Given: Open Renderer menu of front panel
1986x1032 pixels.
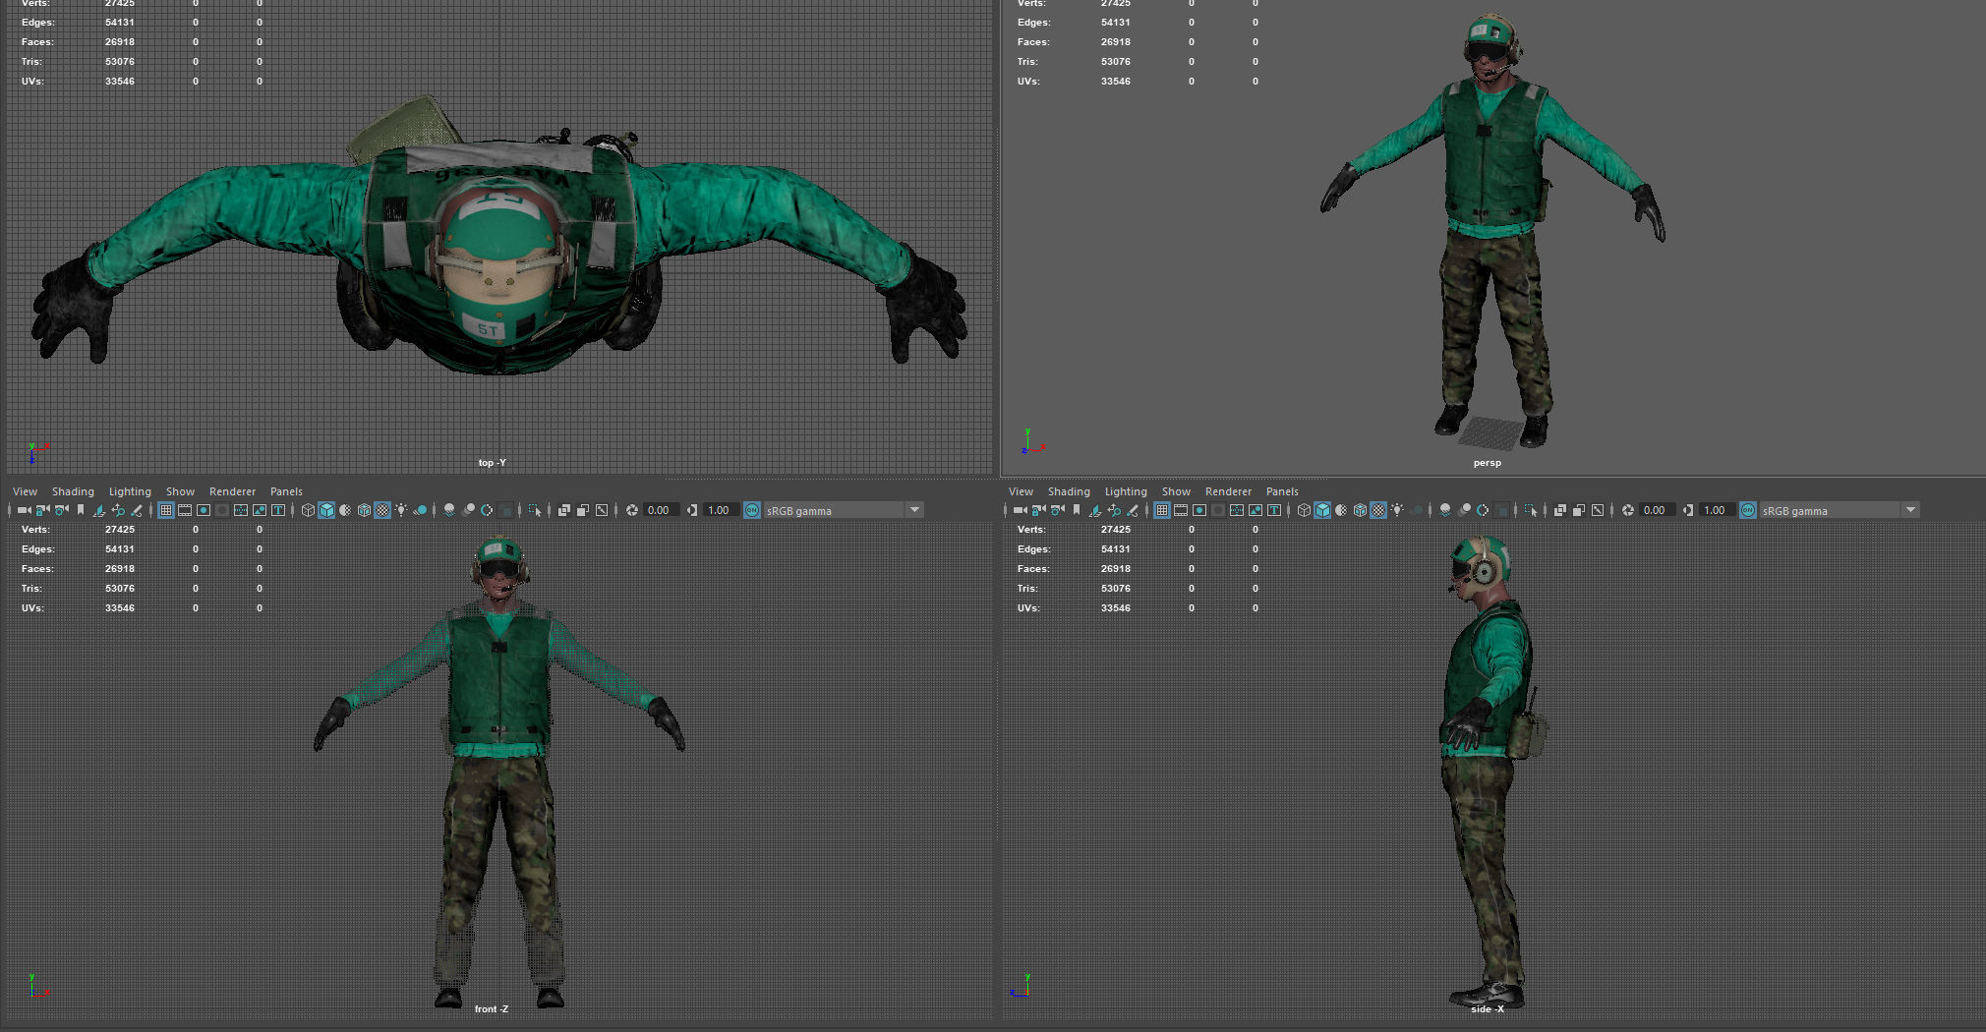Looking at the screenshot, I should pyautogui.click(x=232, y=491).
